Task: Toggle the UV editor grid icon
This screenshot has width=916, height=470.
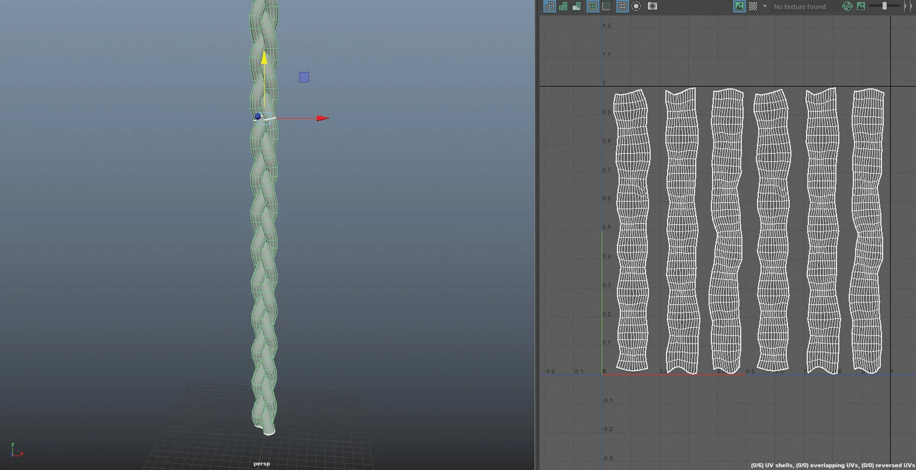Action: [623, 6]
